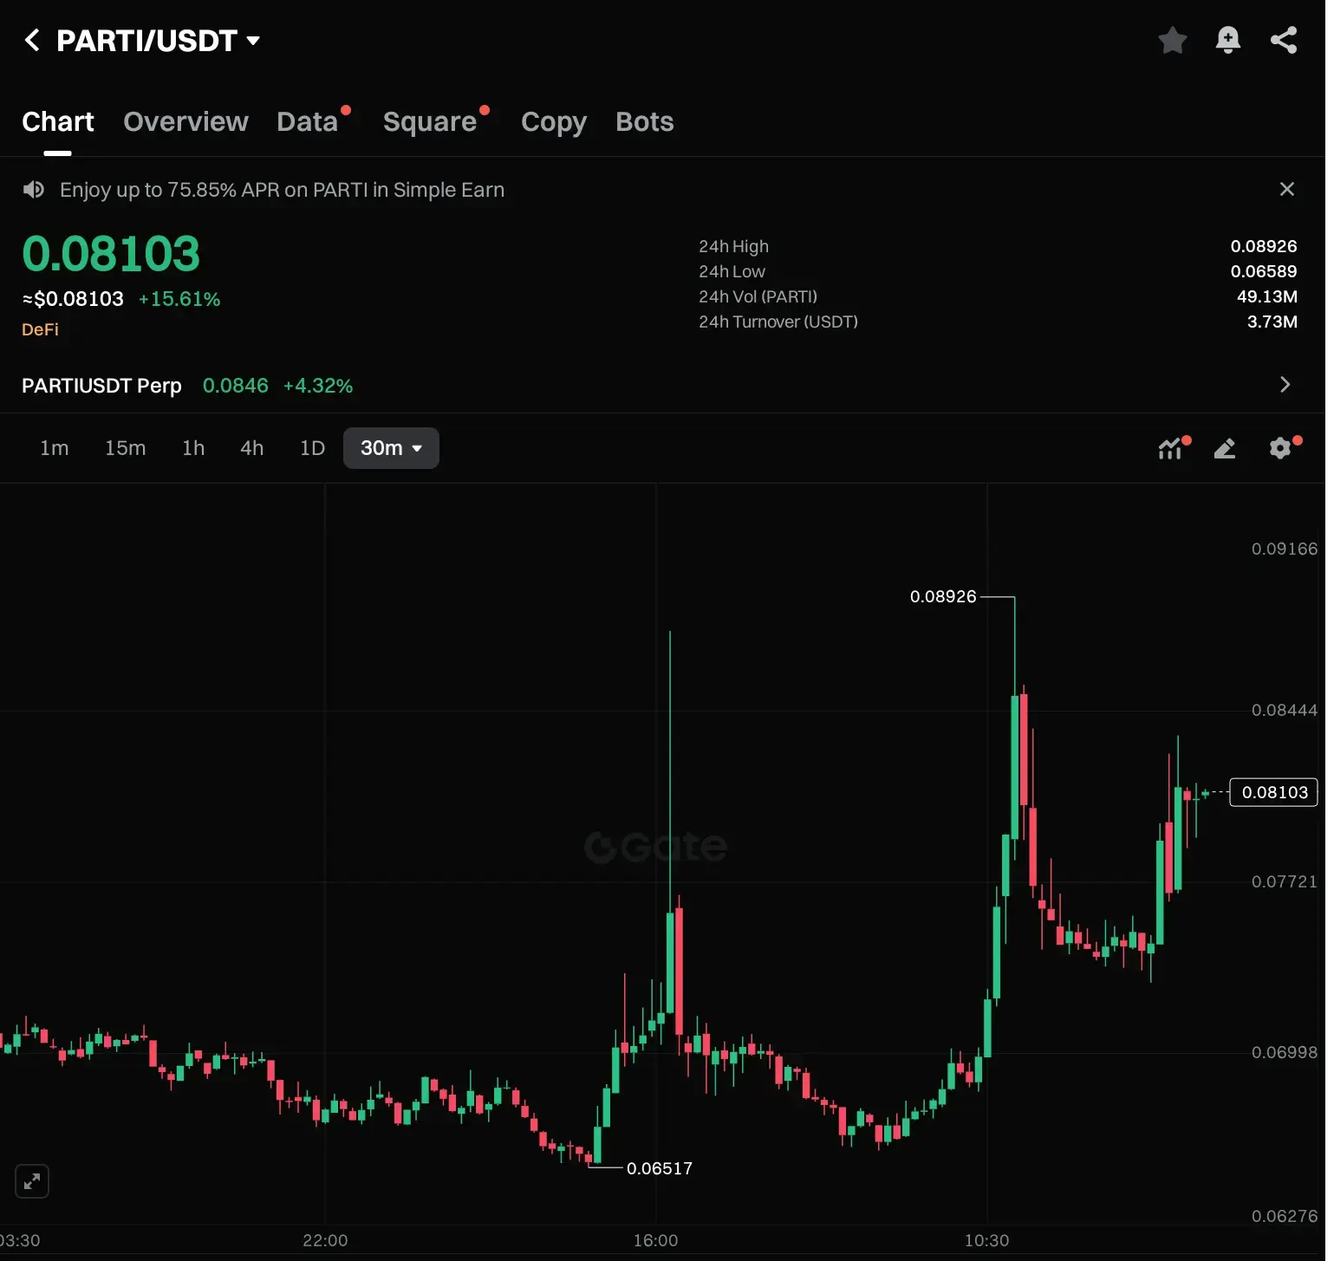Open the Simple Earn 75.85% APR promotion
The image size is (1334, 1261).
pos(282,190)
